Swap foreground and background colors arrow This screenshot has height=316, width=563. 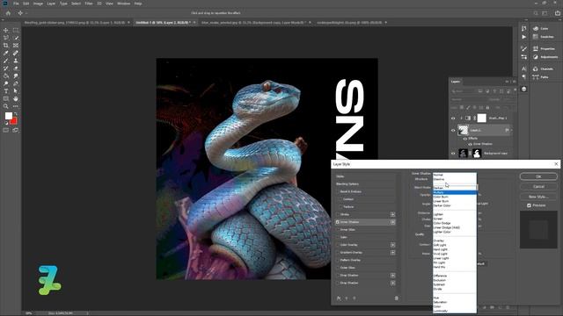click(16, 114)
